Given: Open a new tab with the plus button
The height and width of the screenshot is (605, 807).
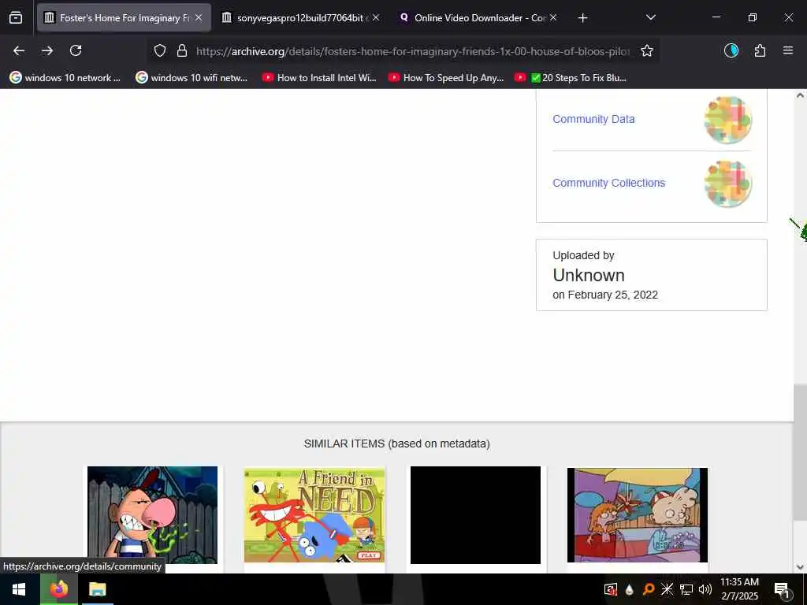Looking at the screenshot, I should 582,18.
